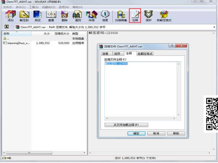Click the 从文件加载注释 button
The image size is (218, 163).
[x=126, y=125]
